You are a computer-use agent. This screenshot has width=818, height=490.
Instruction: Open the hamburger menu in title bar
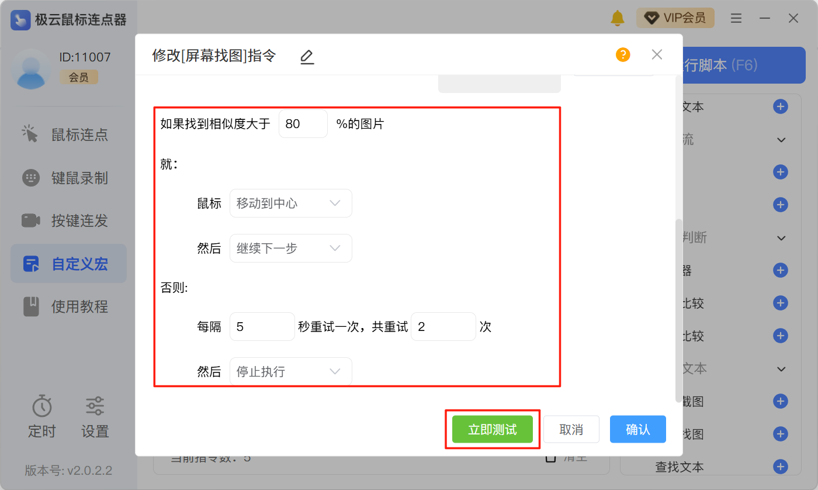coord(736,18)
